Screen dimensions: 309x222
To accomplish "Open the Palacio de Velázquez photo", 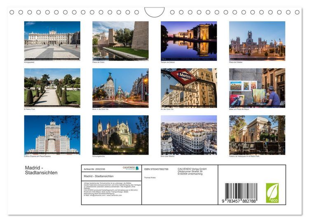I will tap(257, 135).
